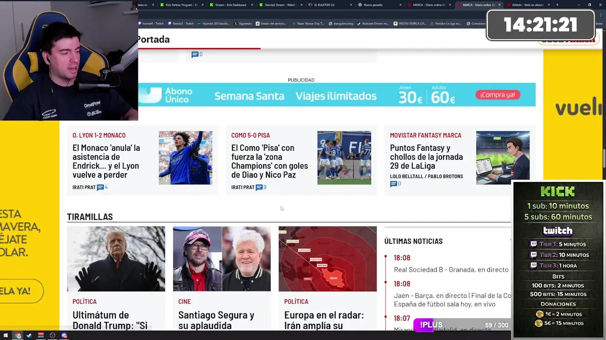Open Backseat Drivers bookmark
This screenshot has height=340, width=606.
click(373, 24)
